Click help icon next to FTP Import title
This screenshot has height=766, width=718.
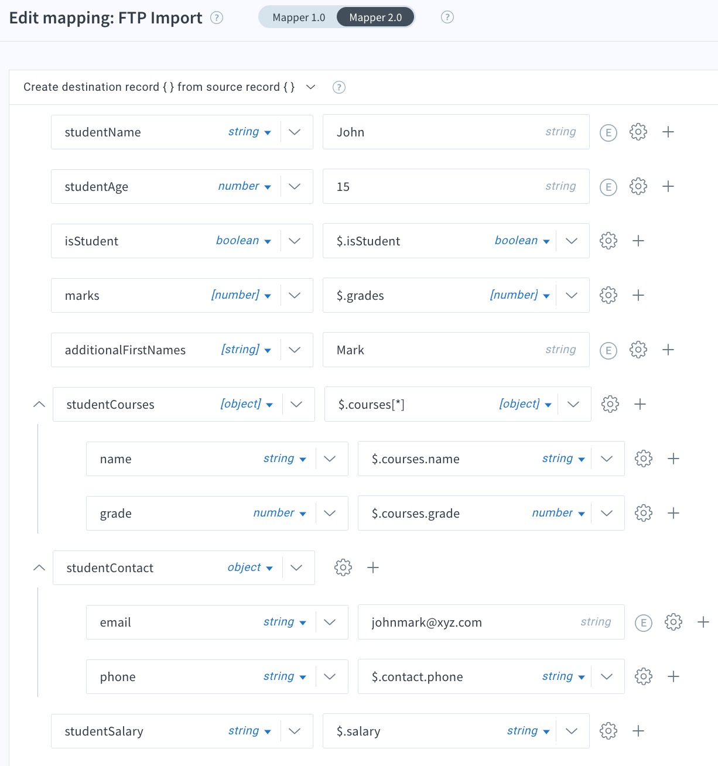pos(217,18)
